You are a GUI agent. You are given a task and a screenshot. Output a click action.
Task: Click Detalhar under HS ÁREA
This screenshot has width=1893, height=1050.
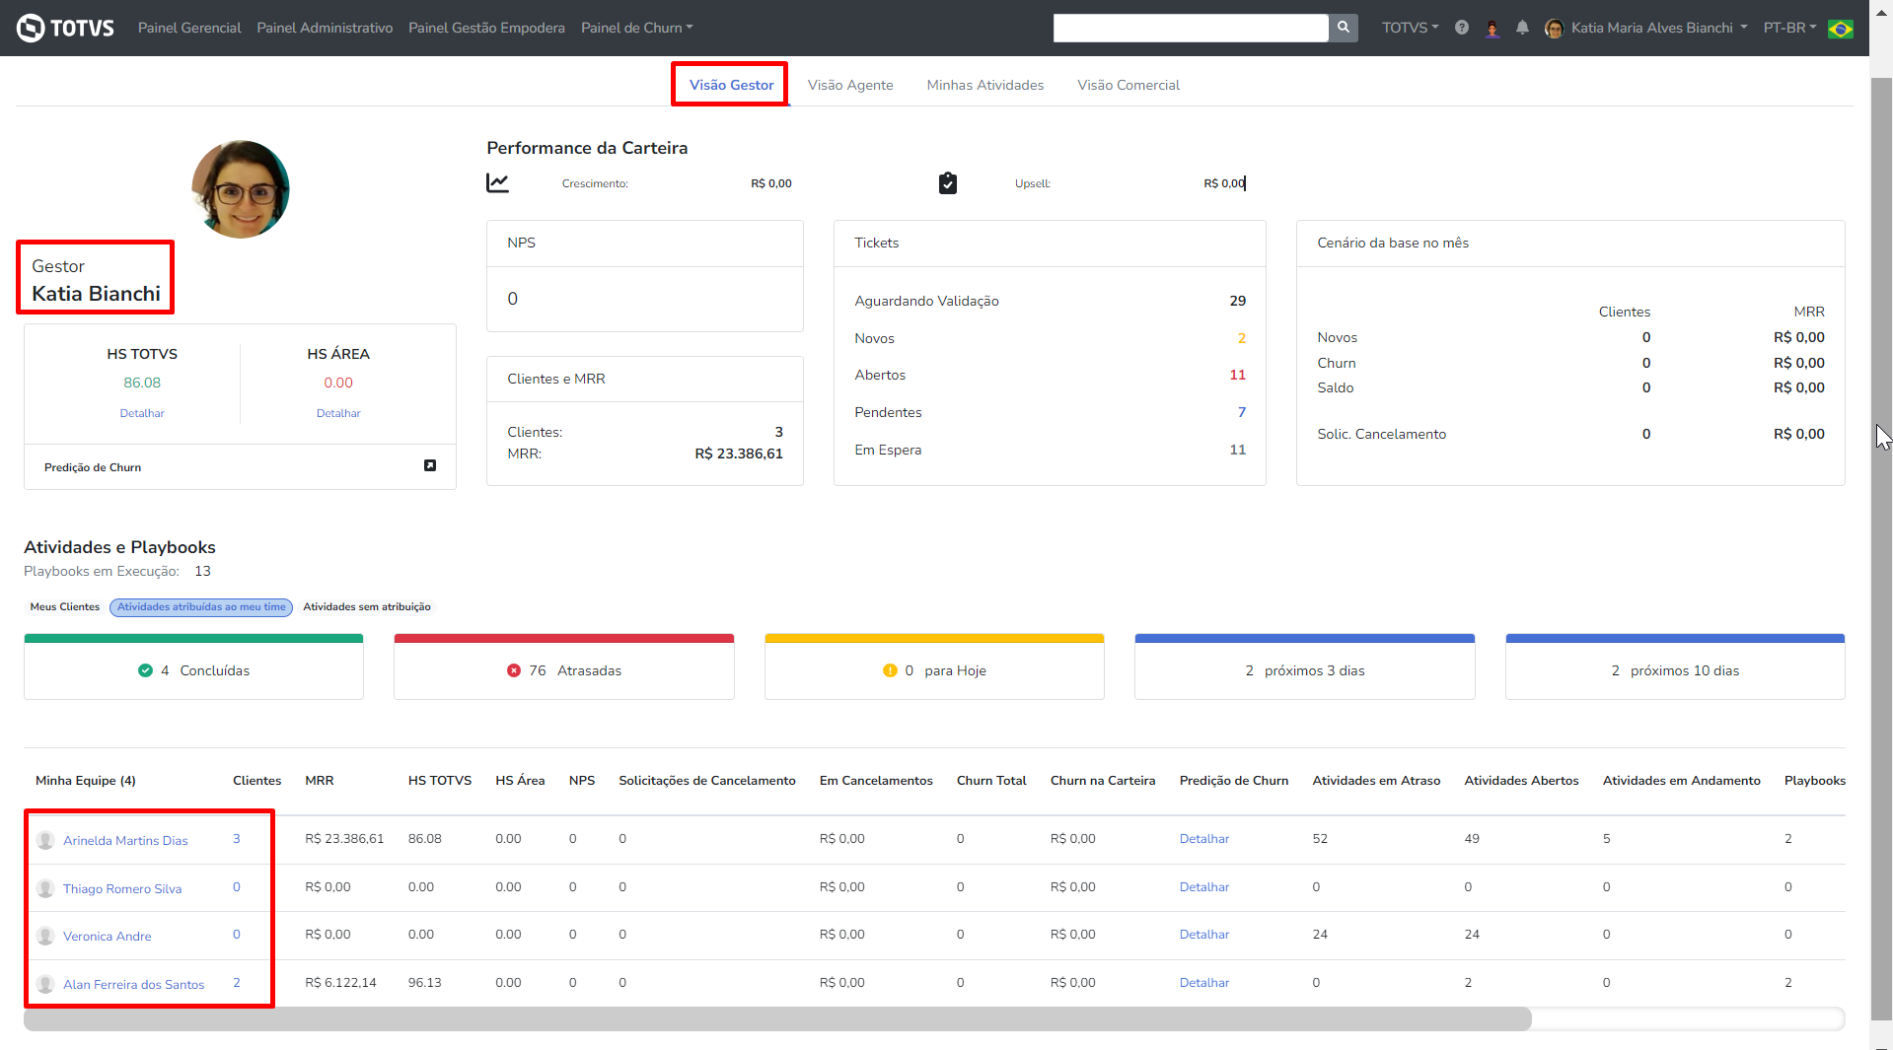coord(338,413)
